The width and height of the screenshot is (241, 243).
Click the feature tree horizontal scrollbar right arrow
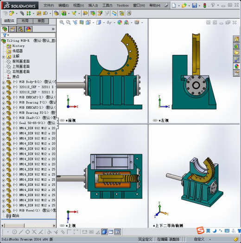[x=54, y=225]
